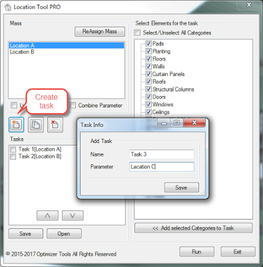Uncheck the Roofs category
Screen dimensions: 263x267
[x=148, y=81]
